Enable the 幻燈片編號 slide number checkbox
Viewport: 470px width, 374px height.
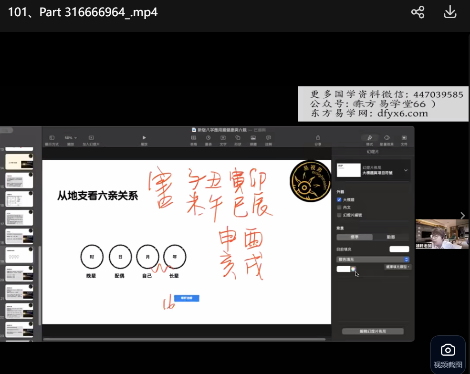pos(339,215)
